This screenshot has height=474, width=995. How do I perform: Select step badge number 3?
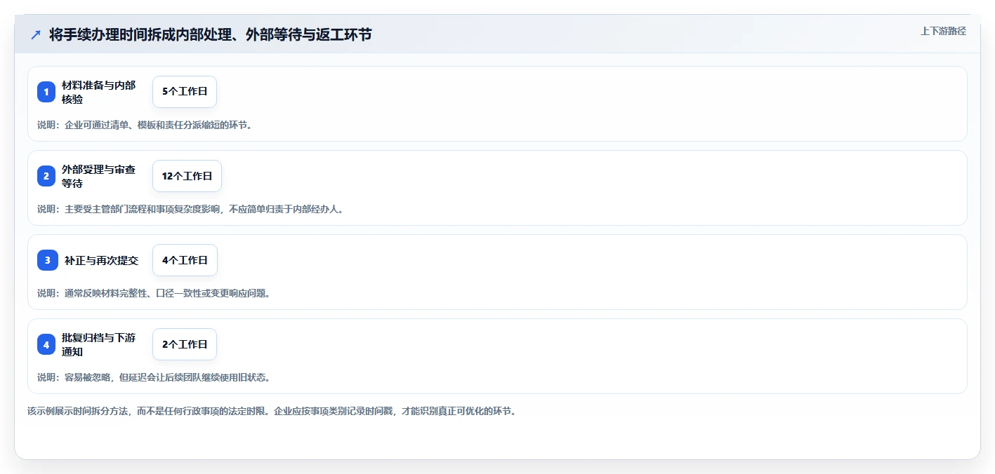tap(48, 260)
